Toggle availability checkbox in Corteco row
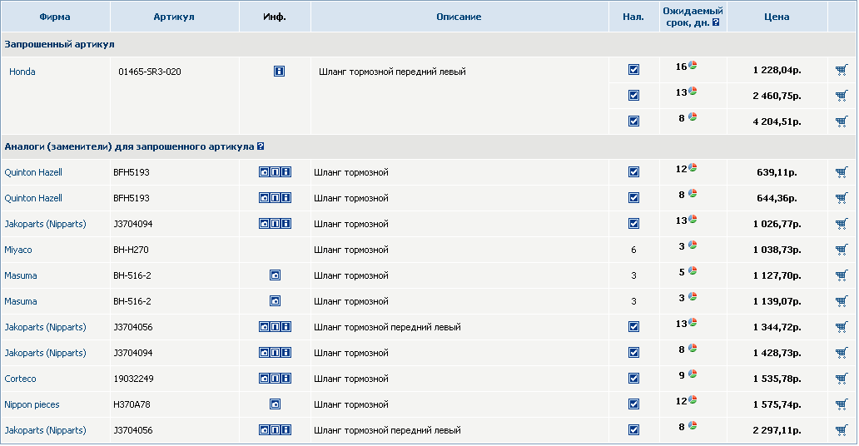This screenshot has height=446, width=859. (x=633, y=379)
